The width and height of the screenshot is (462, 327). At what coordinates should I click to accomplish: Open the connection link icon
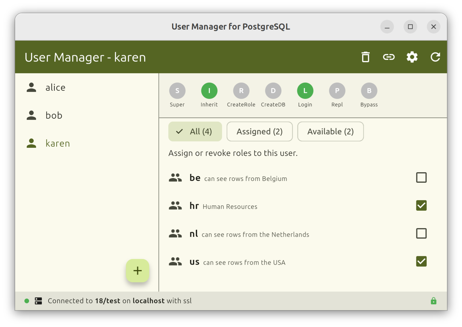tap(389, 57)
